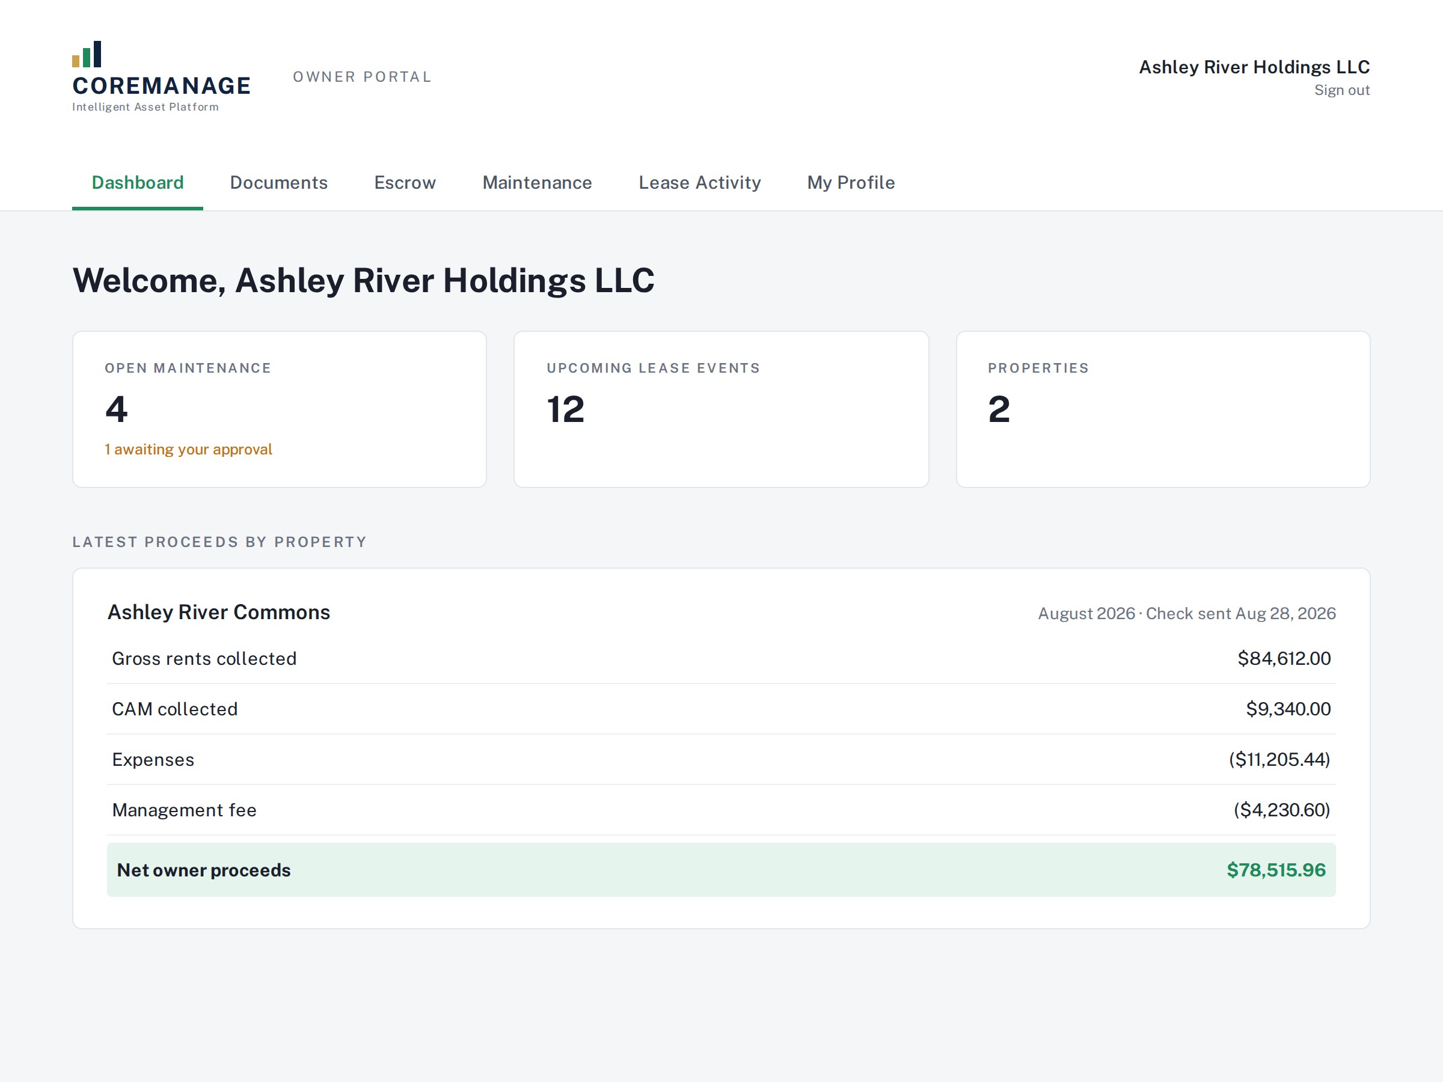This screenshot has width=1443, height=1082.
Task: Click the 1 awaiting your approval link
Action: point(189,450)
